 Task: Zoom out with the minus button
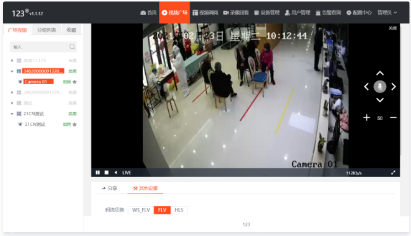pyautogui.click(x=393, y=118)
